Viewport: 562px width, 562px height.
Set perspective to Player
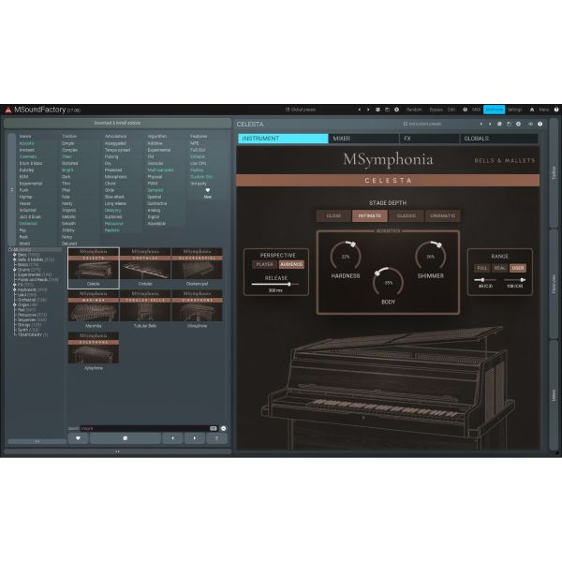click(265, 264)
